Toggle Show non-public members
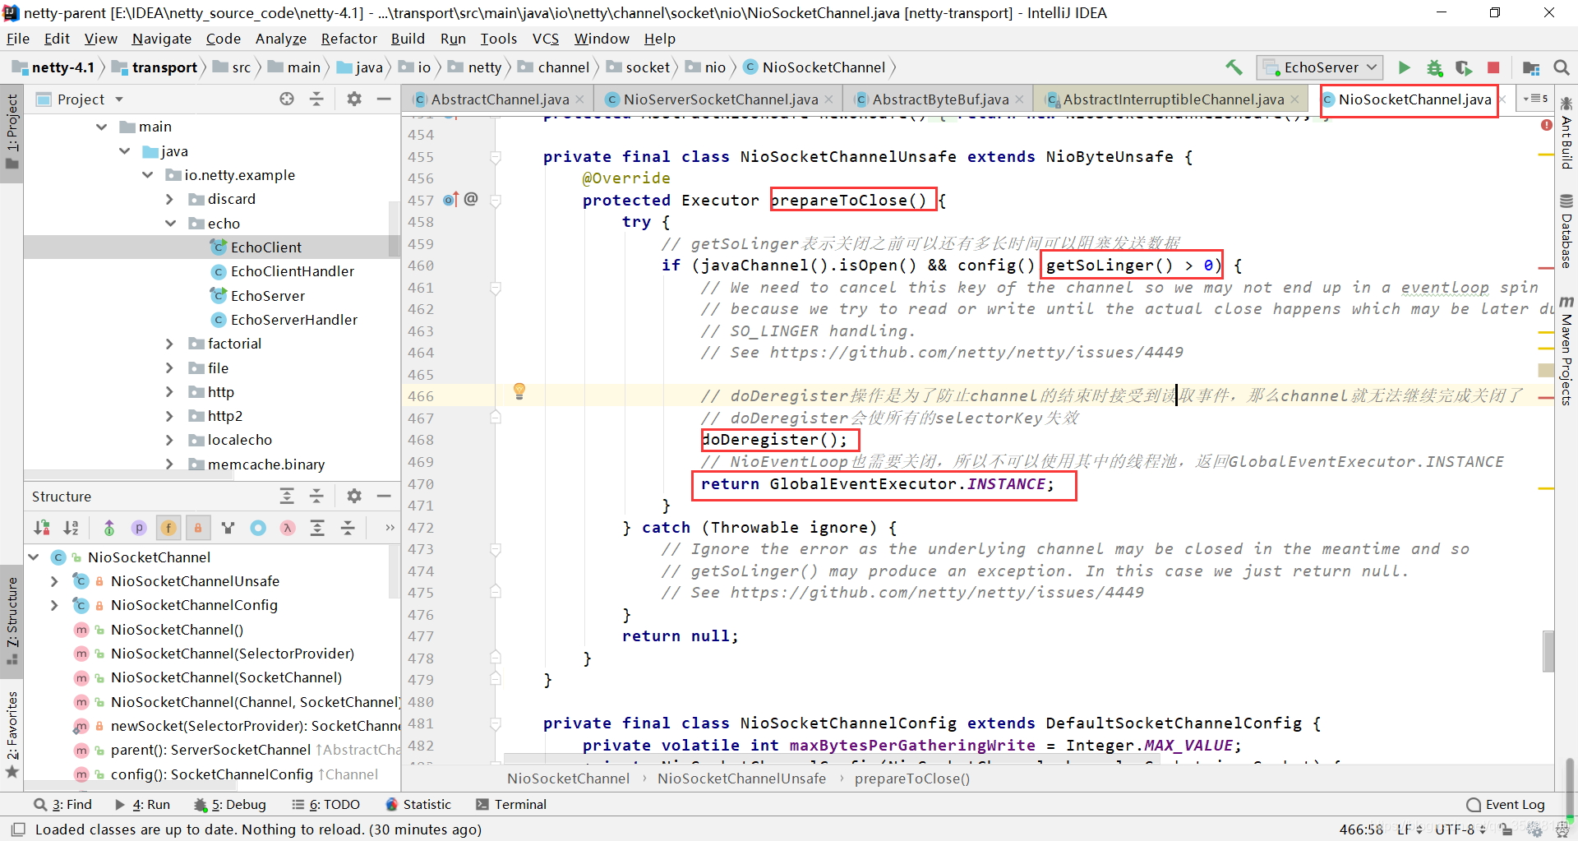The height and width of the screenshot is (841, 1578). [x=198, y=528]
